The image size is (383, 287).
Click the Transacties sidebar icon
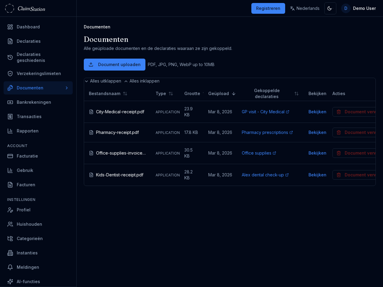10,117
